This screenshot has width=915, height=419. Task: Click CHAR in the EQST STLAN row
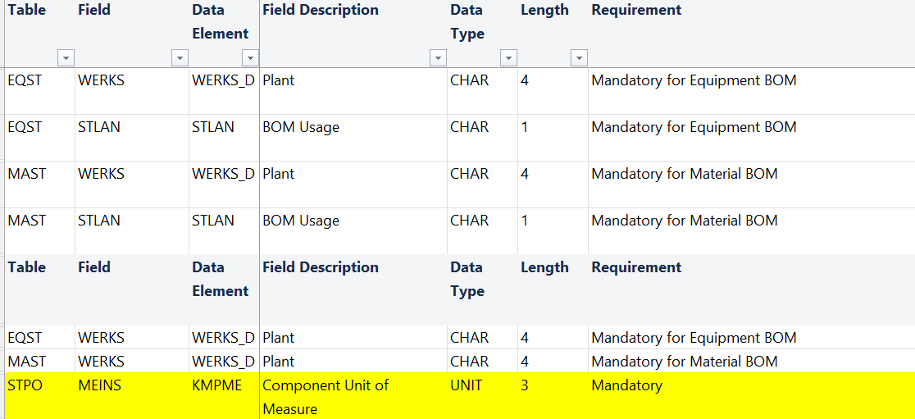point(469,127)
